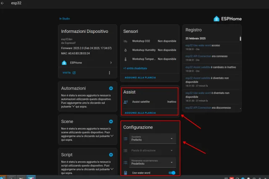
Task: Add a script using plus icon
Action: 111,155
